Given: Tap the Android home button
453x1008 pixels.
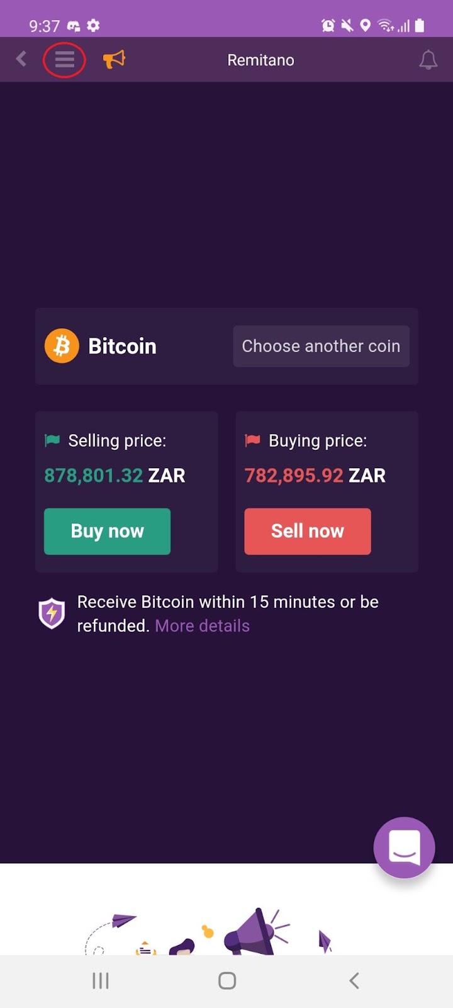Looking at the screenshot, I should pyautogui.click(x=227, y=980).
